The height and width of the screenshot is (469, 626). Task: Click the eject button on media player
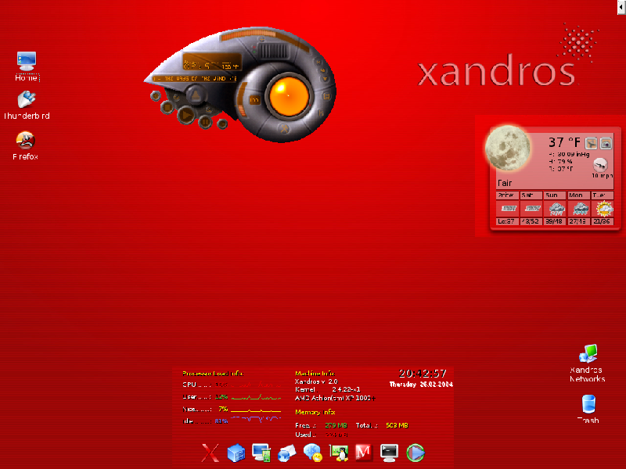pyautogui.click(x=195, y=95)
